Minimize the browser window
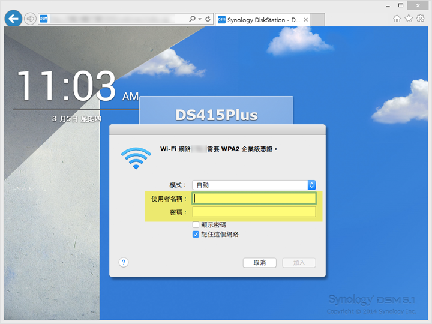 [x=388, y=5]
